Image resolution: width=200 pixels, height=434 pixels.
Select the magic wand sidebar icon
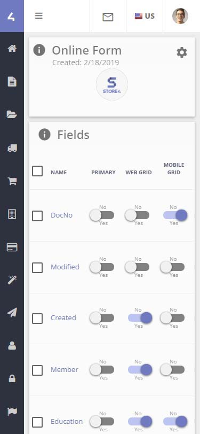pos(12,280)
